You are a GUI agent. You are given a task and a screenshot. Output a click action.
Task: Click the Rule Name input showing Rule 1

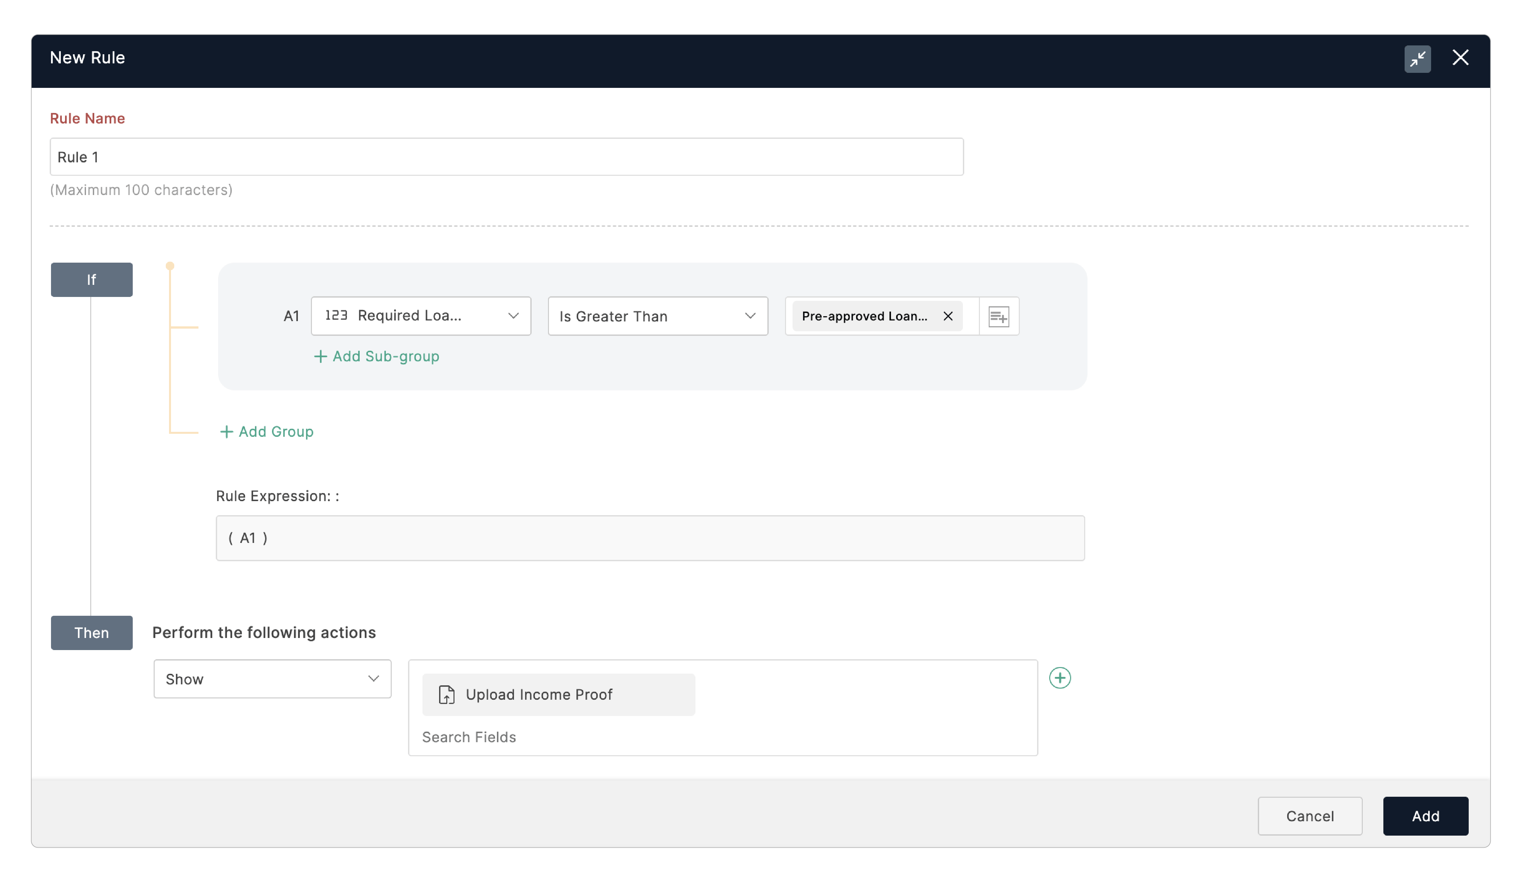[507, 157]
